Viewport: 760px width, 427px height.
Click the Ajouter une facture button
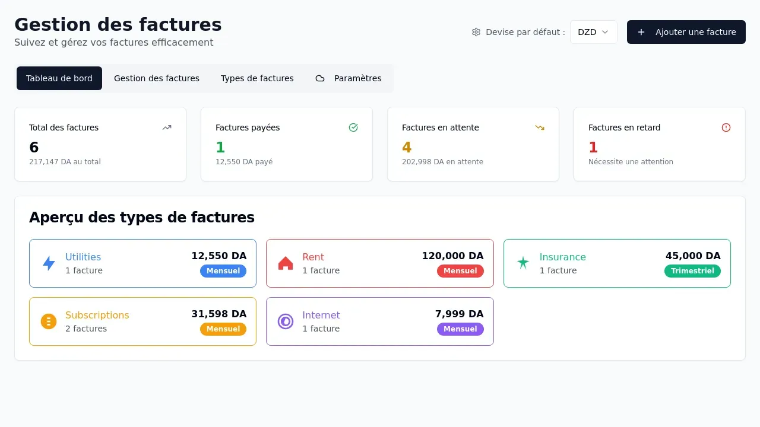click(x=686, y=32)
